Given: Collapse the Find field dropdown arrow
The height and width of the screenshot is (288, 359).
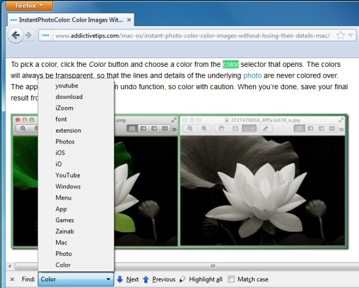Looking at the screenshot, I should coord(109,279).
